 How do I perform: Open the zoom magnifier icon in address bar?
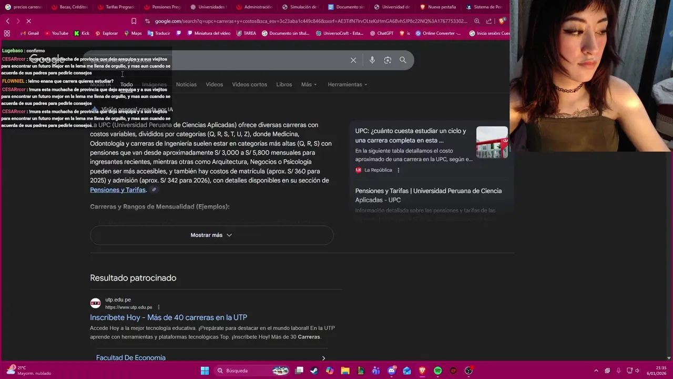coord(477,21)
